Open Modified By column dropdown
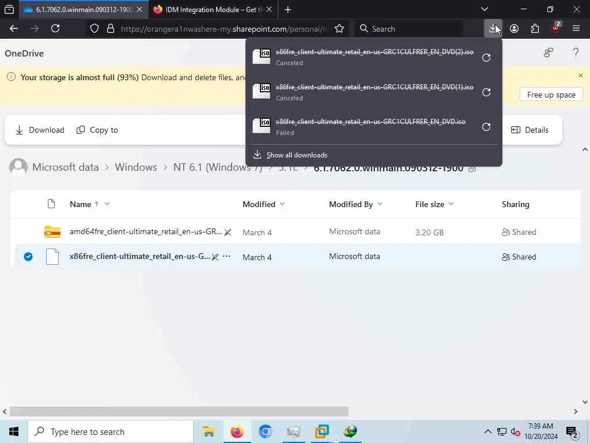Screen dimensions: 590x443 [x=379, y=204]
